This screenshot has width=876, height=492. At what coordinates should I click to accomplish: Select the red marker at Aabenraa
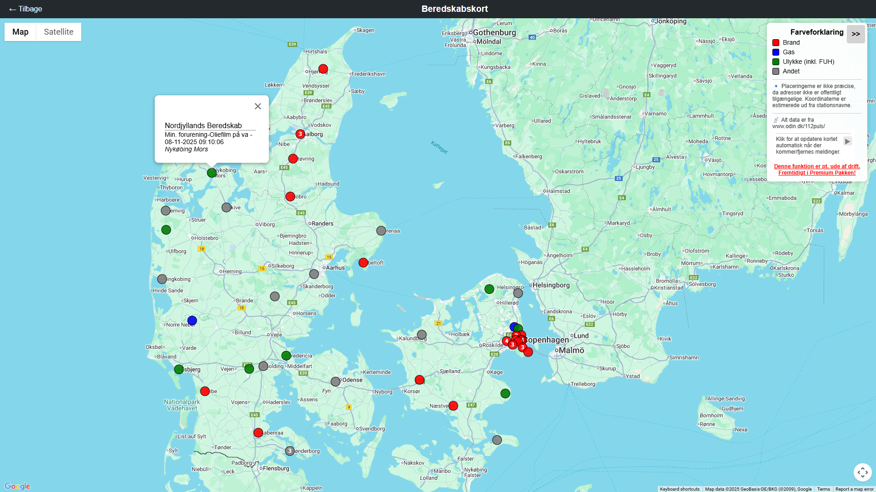[x=258, y=433]
